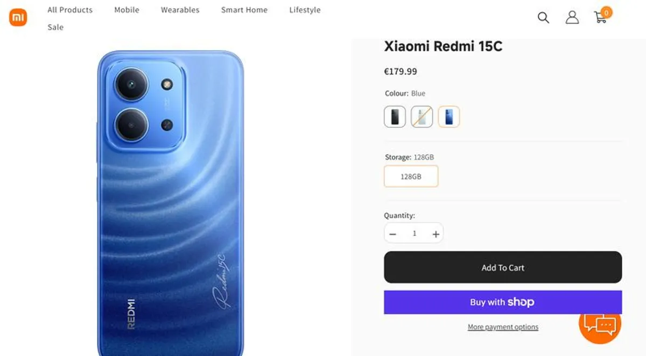
Task: Select the Black colour option
Action: (394, 116)
